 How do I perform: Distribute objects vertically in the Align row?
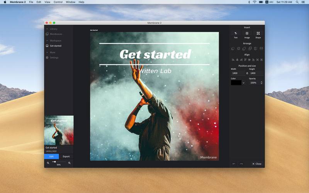[x=261, y=60]
